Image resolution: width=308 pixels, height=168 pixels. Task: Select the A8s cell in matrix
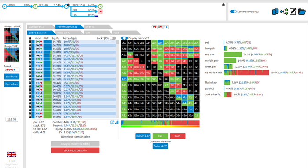tap(160, 43)
